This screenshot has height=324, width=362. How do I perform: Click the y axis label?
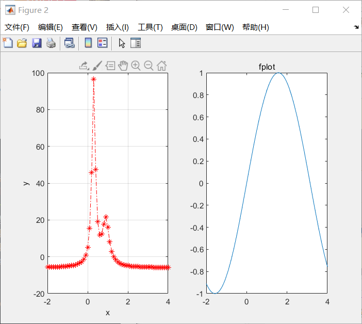click(x=26, y=184)
